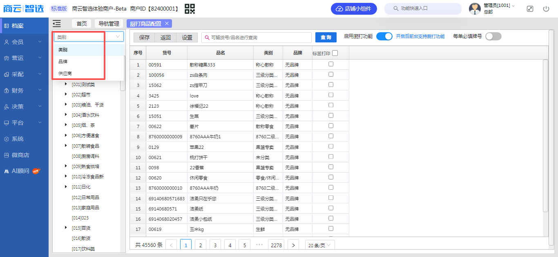
Task: Open the 20条/页 page size dropdown
Action: (x=320, y=245)
